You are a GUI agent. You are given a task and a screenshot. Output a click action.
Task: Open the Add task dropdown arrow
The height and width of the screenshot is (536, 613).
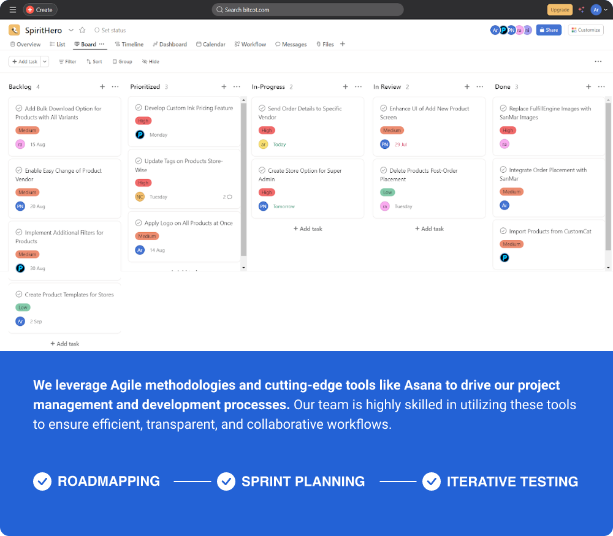(45, 61)
